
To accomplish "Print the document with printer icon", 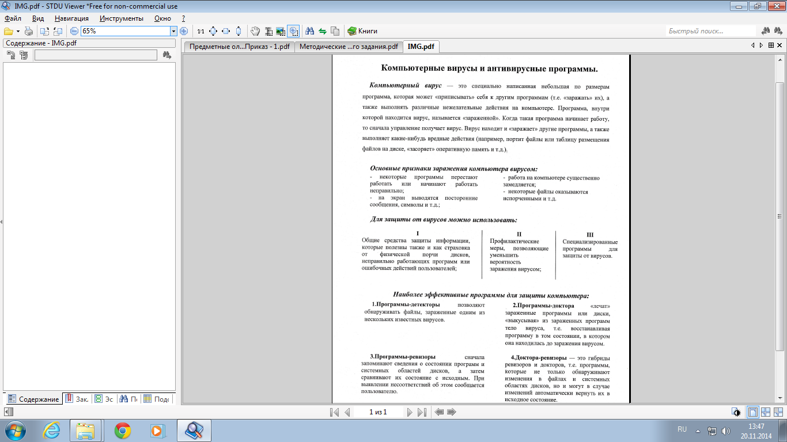I will 28,31.
